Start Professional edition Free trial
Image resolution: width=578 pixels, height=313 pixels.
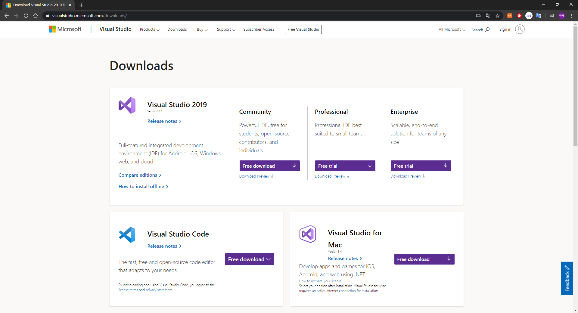345,166
